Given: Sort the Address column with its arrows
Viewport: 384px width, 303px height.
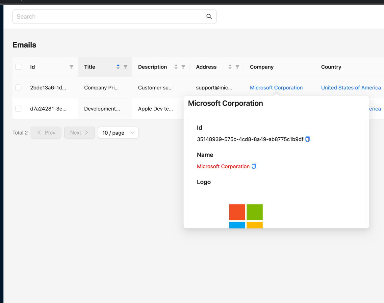Looking at the screenshot, I should tap(230, 67).
